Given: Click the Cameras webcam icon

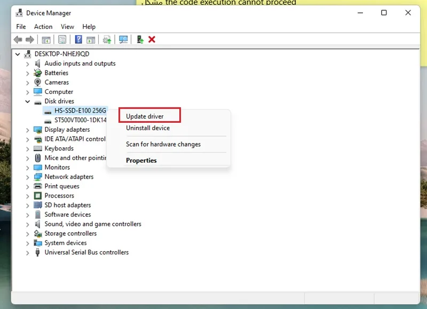Looking at the screenshot, I should tap(37, 82).
